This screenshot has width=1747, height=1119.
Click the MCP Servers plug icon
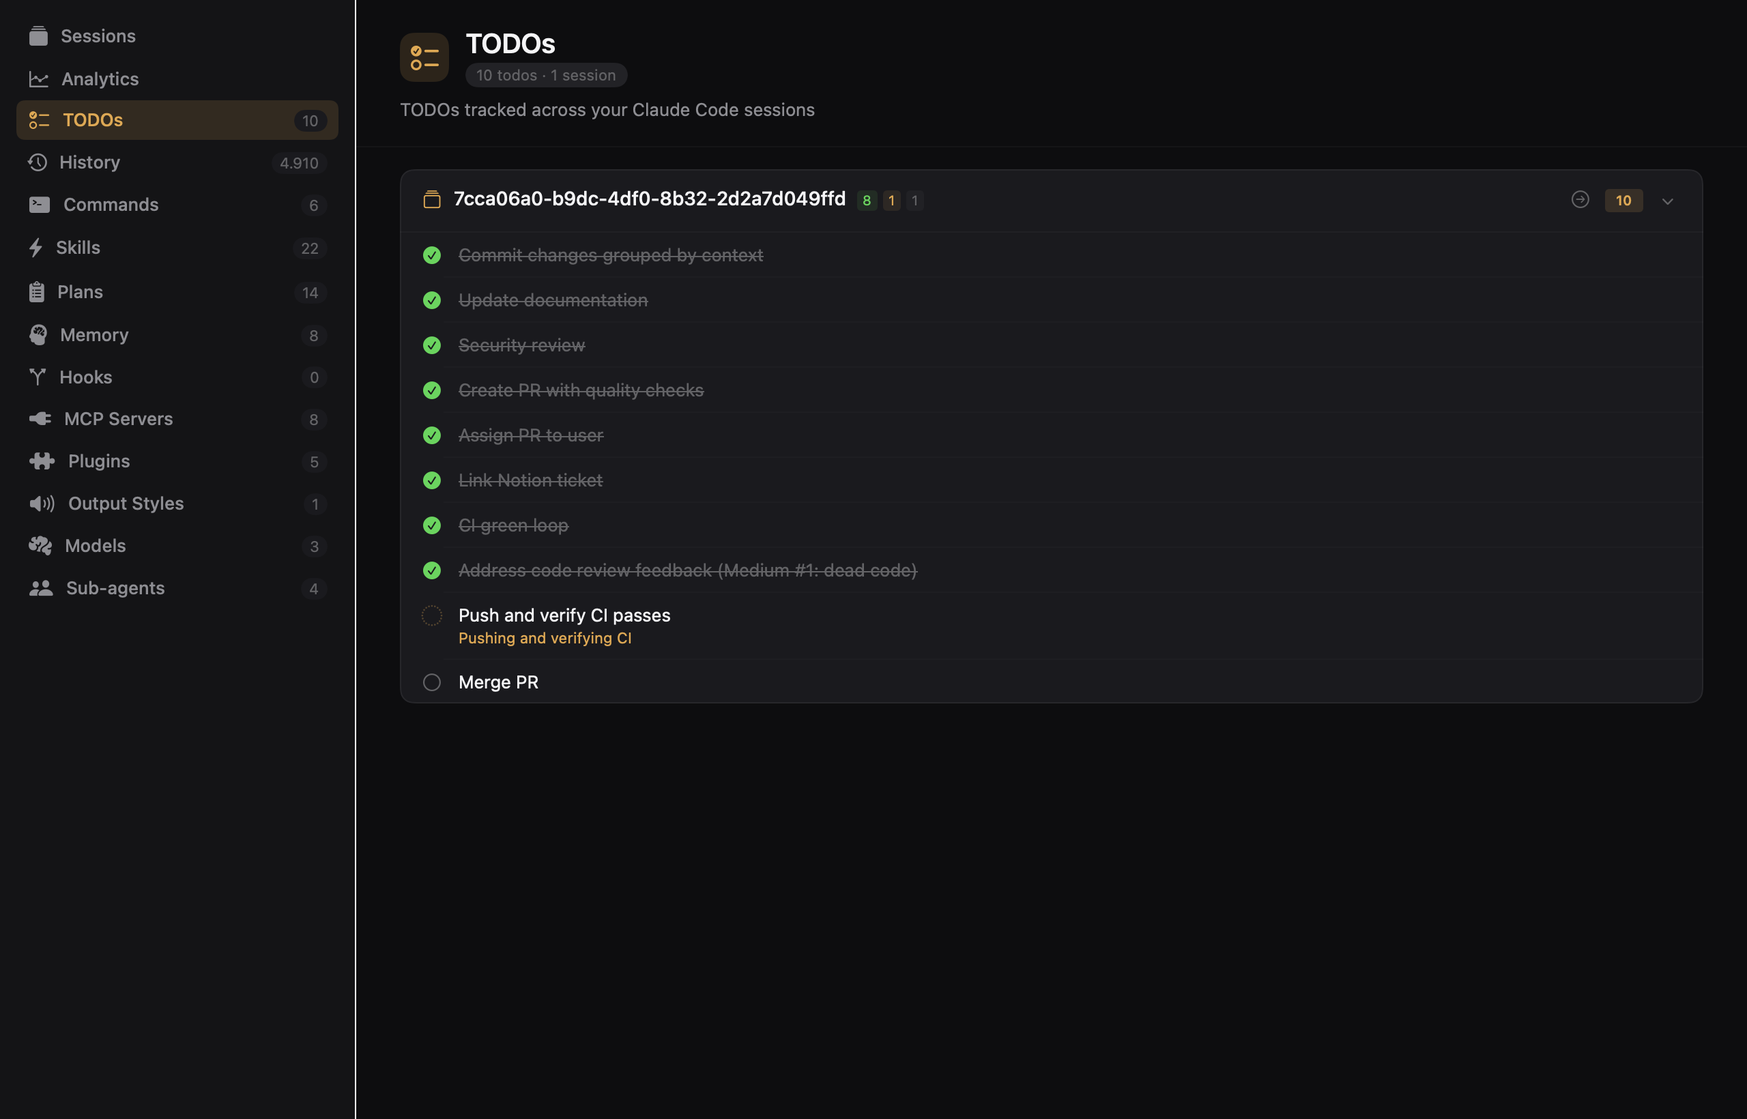(x=40, y=418)
